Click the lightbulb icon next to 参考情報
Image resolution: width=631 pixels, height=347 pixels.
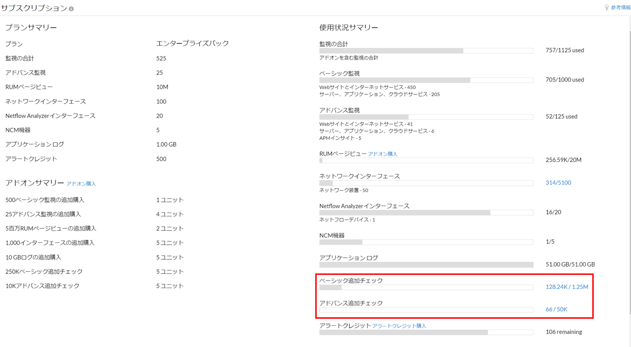[x=606, y=8]
